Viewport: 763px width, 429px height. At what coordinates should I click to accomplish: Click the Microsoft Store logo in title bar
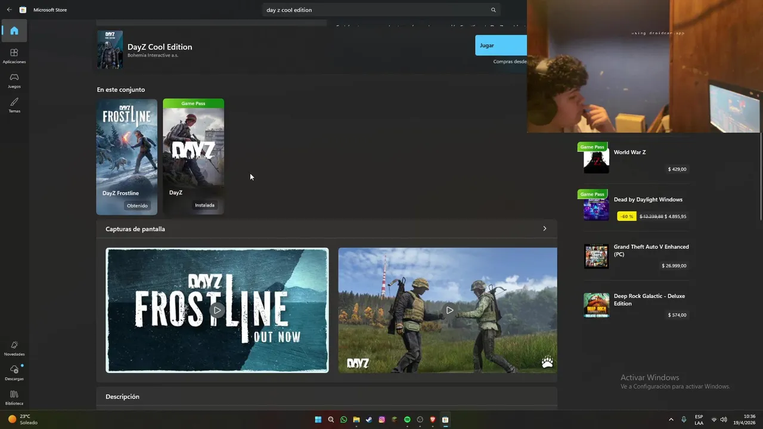tap(23, 10)
